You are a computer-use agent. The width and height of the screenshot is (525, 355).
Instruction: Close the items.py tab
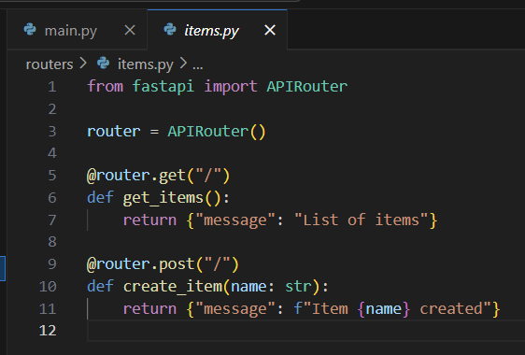click(270, 31)
